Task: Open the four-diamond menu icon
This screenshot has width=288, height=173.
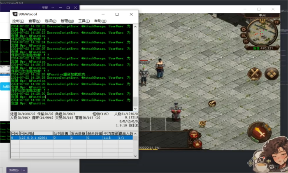Action: pyautogui.click(x=272, y=75)
